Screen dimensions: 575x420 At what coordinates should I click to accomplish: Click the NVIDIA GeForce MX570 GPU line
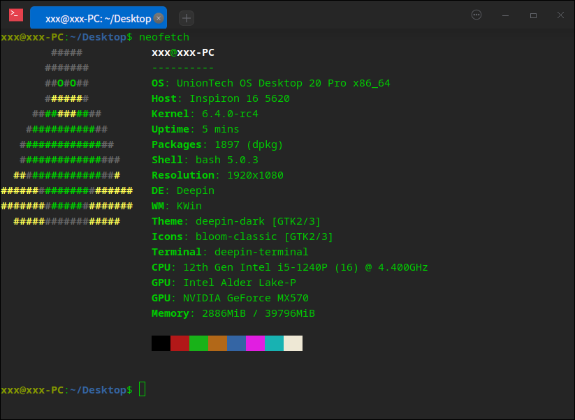231,298
